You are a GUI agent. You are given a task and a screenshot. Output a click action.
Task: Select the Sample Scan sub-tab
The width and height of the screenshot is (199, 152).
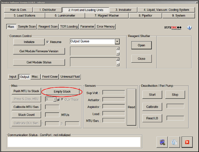(x=27, y=27)
